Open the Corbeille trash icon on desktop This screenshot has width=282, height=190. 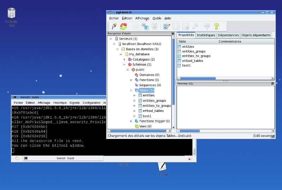pos(11,13)
